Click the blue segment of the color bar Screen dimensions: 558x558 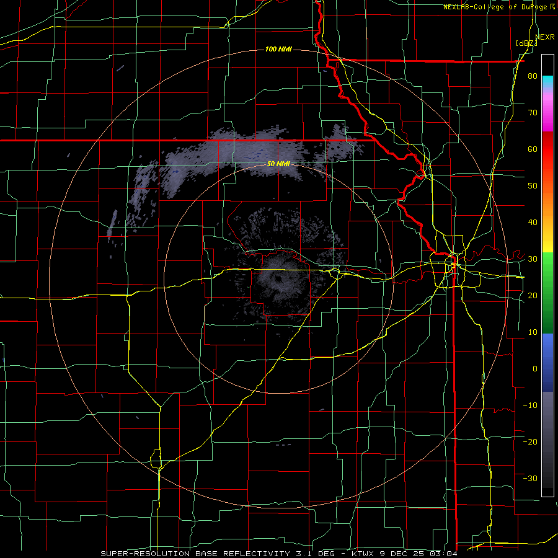pos(547,363)
